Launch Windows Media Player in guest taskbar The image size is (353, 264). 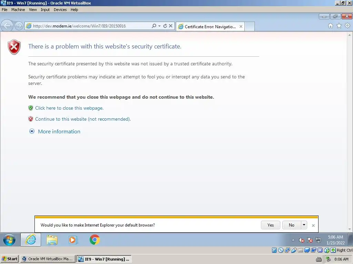click(73, 240)
